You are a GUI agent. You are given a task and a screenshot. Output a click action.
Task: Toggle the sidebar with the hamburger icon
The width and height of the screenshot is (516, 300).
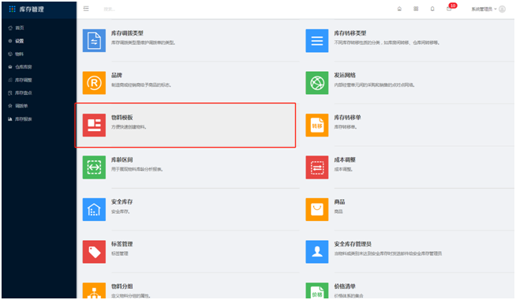point(86,9)
